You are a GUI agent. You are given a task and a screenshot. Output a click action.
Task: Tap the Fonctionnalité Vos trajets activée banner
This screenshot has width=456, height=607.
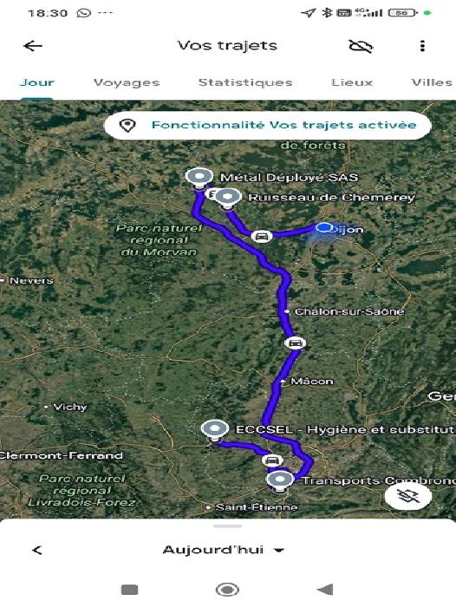268,125
